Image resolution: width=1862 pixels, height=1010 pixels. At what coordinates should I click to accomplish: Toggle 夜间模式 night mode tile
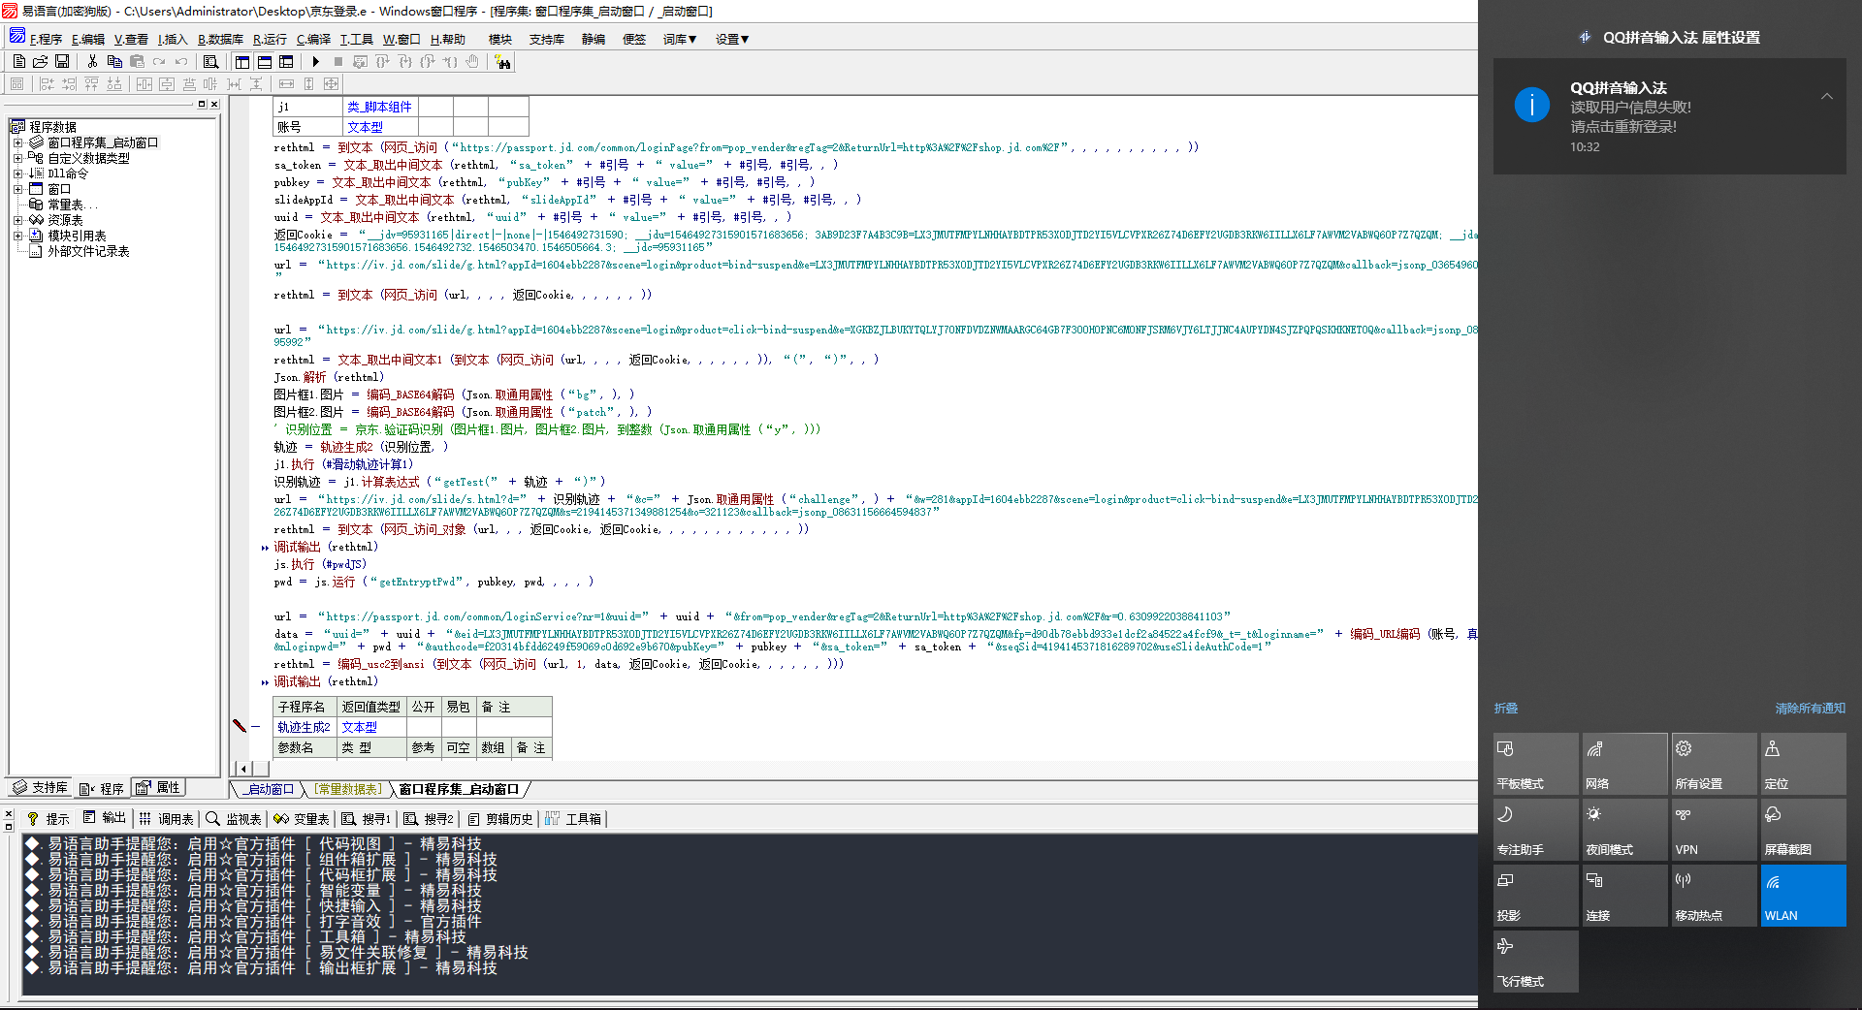[1624, 830]
